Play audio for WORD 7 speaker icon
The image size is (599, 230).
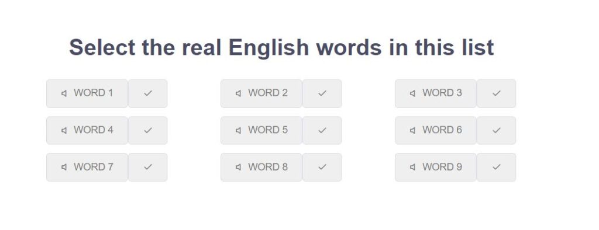pyautogui.click(x=64, y=167)
